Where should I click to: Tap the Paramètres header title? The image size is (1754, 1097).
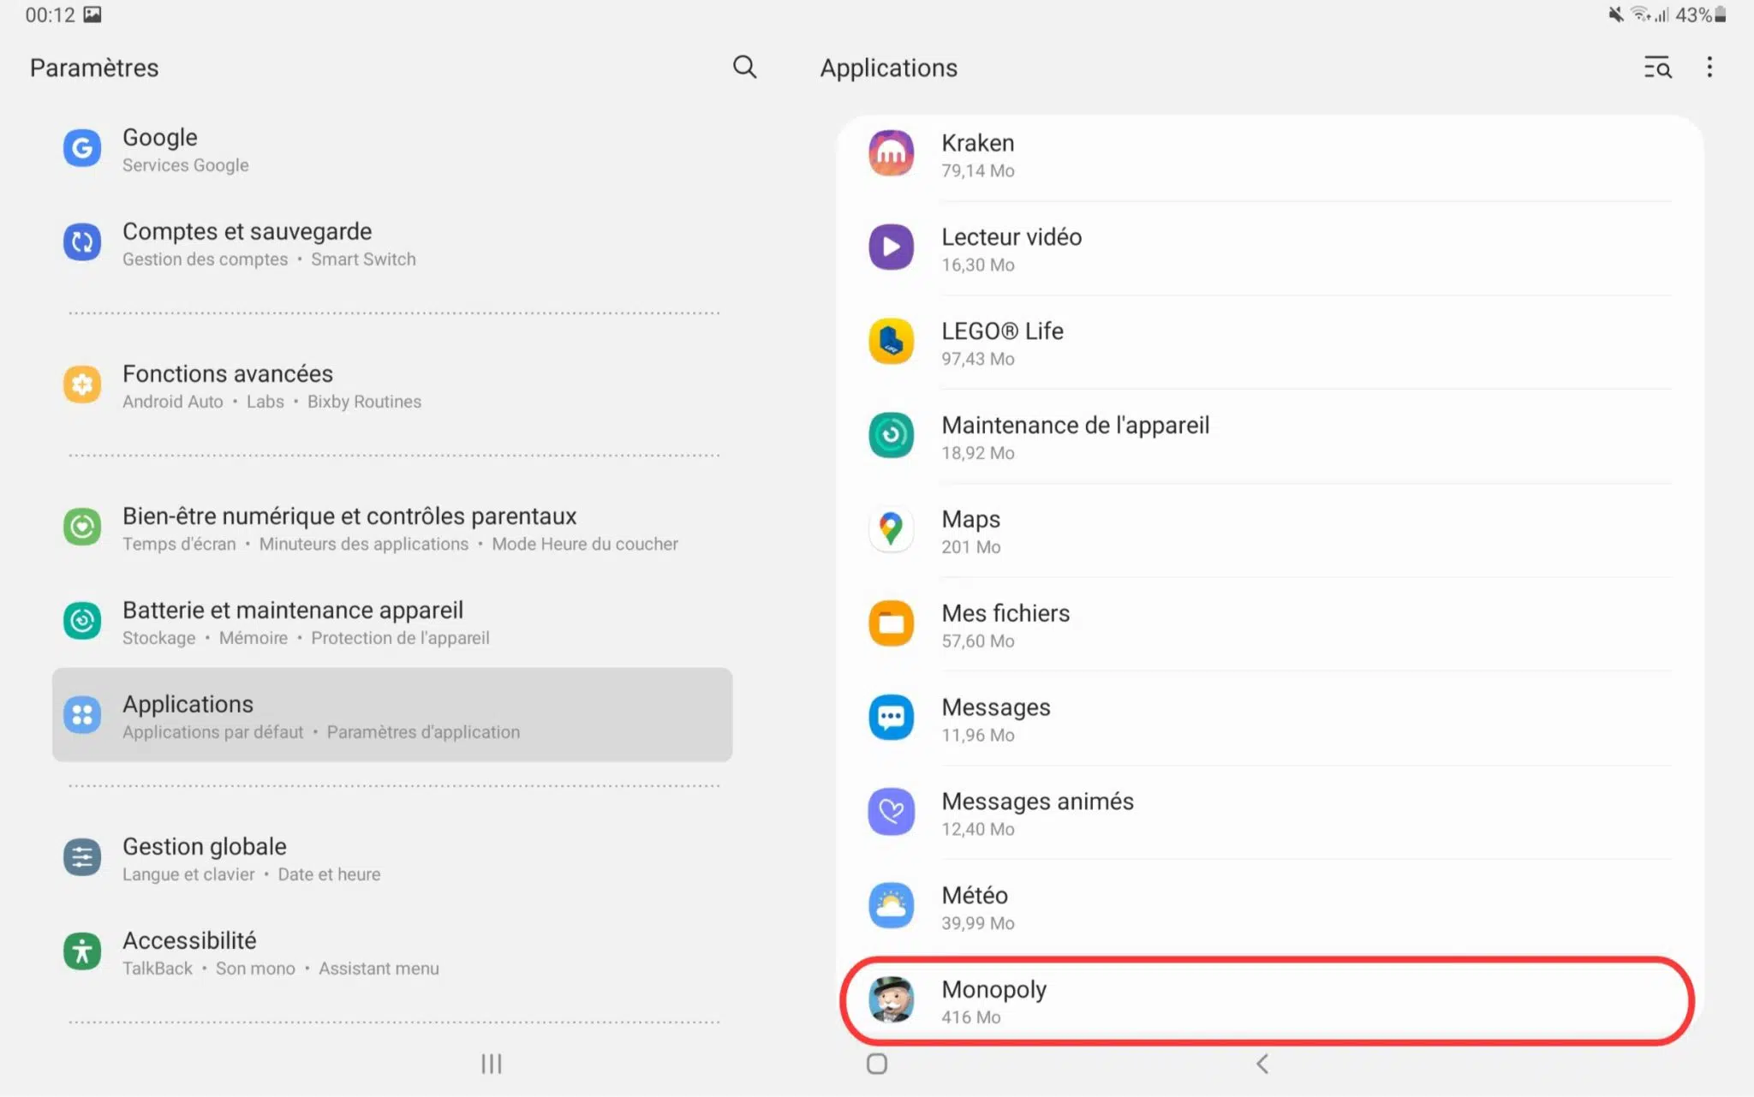[x=94, y=68]
